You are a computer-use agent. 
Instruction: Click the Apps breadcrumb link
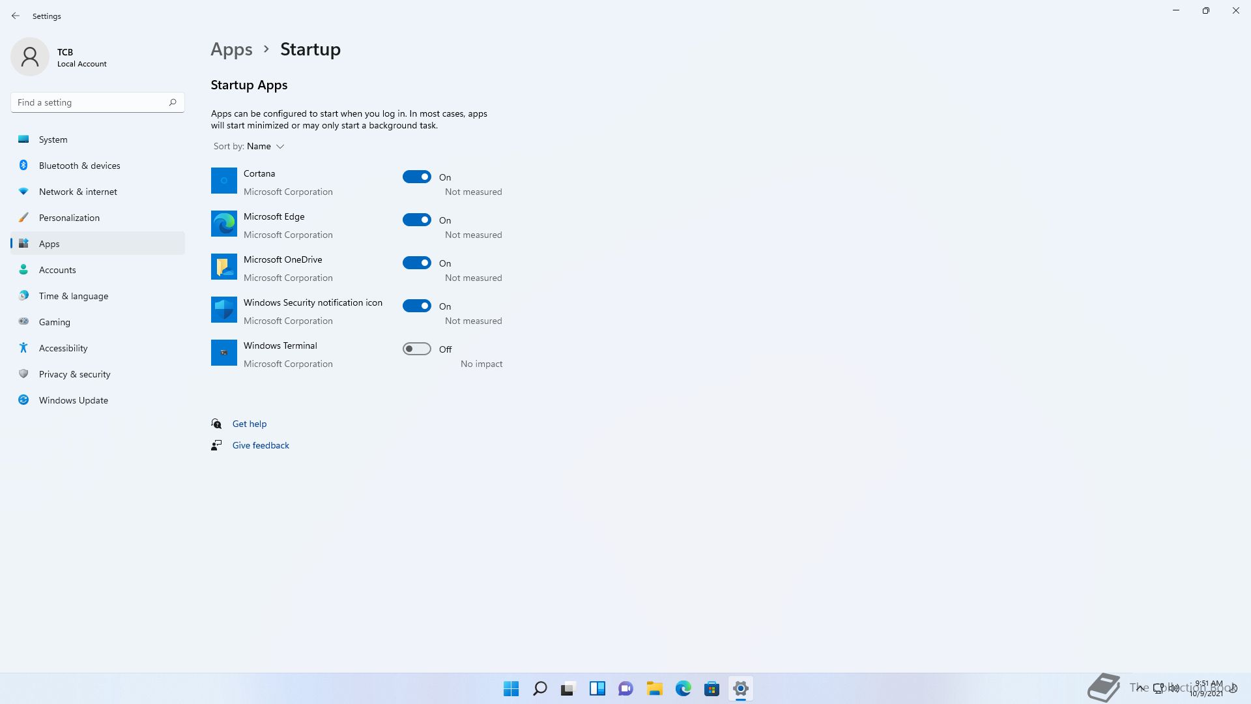231,50
